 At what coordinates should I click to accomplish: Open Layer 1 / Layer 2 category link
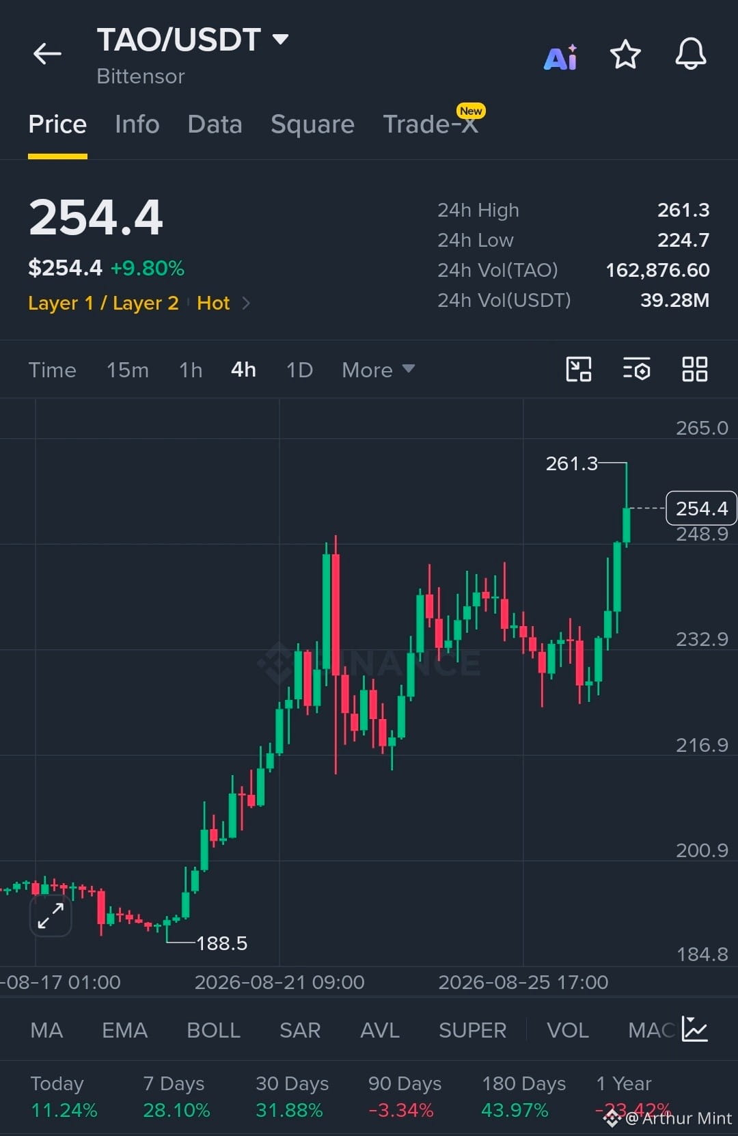[x=103, y=303]
